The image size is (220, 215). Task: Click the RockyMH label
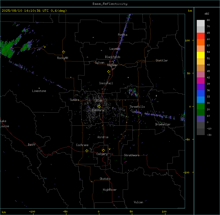click(63, 58)
